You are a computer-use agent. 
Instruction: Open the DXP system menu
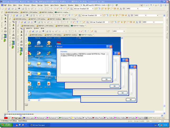pos(4,5)
